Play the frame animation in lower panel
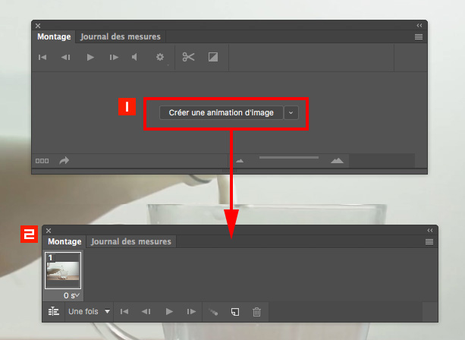The width and height of the screenshot is (465, 340). tap(169, 311)
